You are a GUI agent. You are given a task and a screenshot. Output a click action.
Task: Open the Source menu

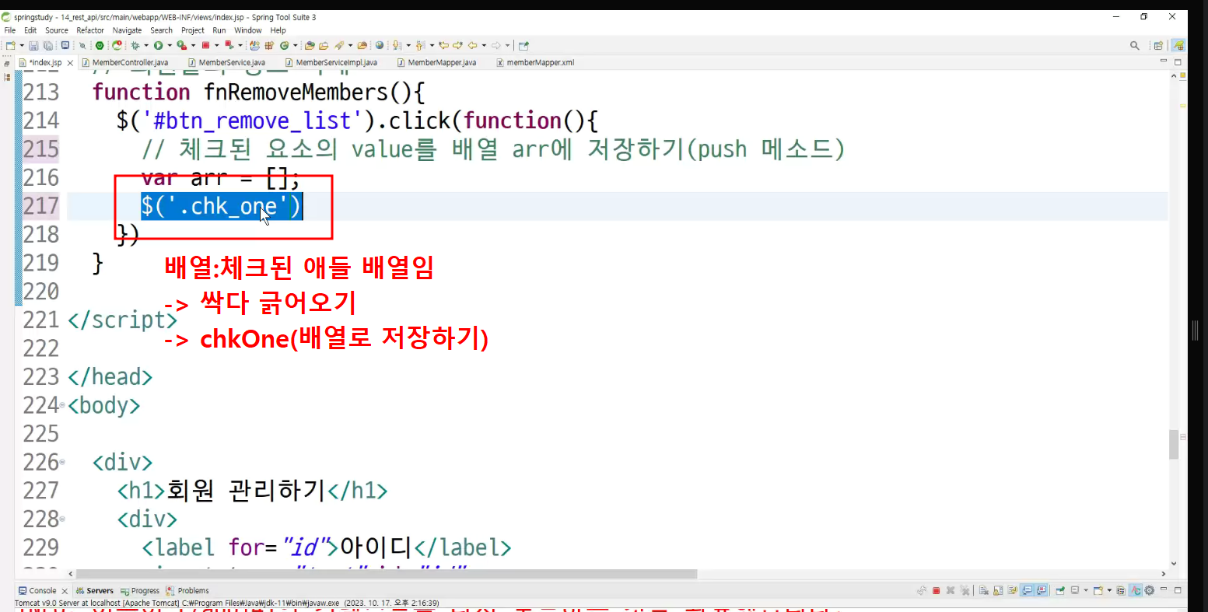click(57, 30)
